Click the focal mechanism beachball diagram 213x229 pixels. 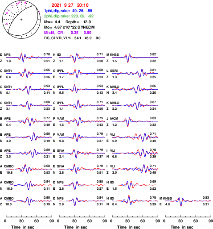pyautogui.click(x=21, y=20)
